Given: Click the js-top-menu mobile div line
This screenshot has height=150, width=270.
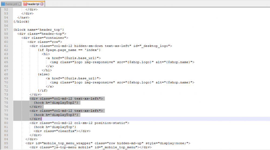Looking at the screenshot, I should 90,147.
